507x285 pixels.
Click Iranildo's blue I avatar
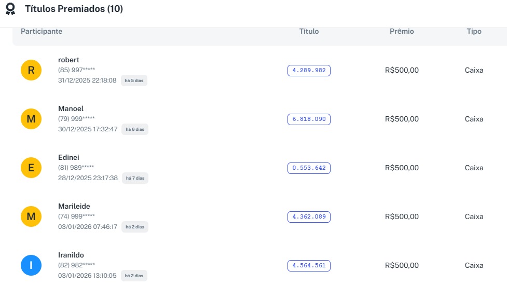pos(31,266)
